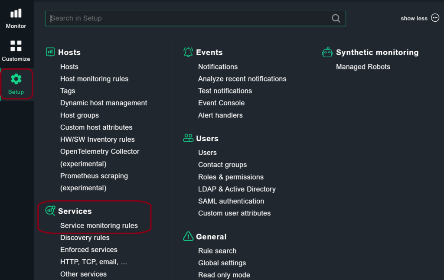Select Setup in the left sidebar
The image size is (444, 280).
coord(16,85)
